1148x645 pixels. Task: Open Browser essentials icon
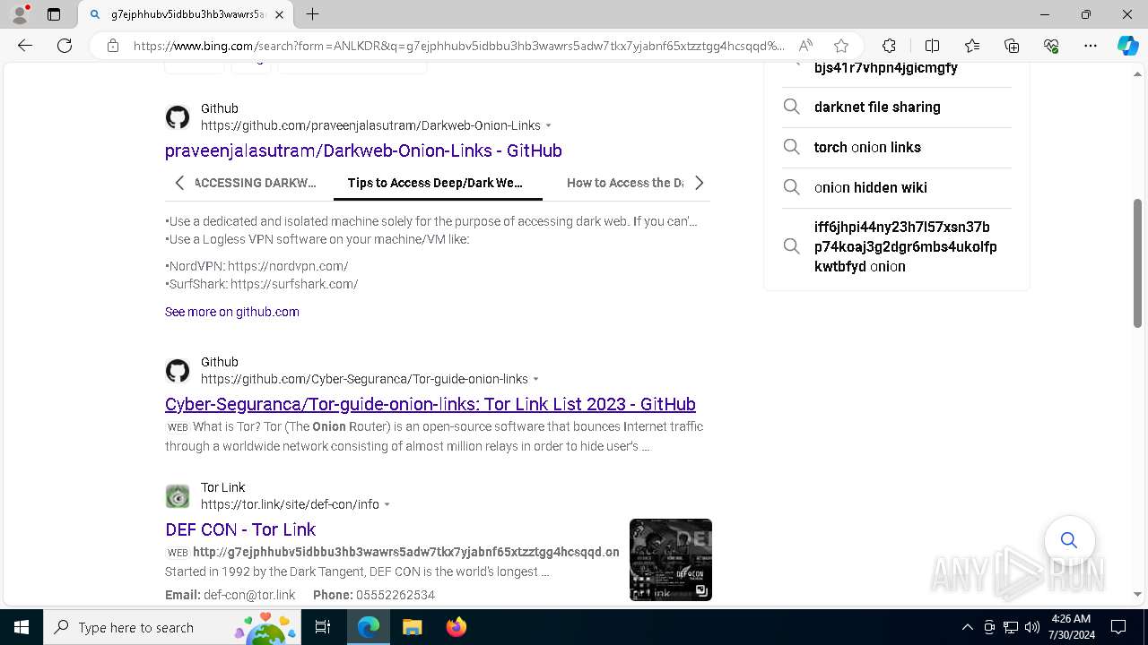click(x=1051, y=46)
